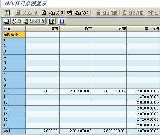Open the Layout selection dropdown in table toolbar

[40, 21]
